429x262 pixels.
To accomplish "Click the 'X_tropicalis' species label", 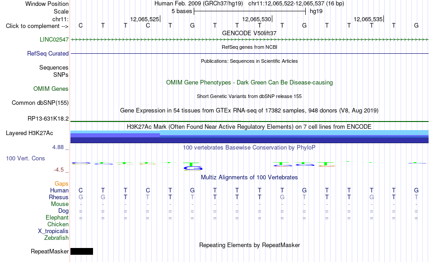I will click(53, 231).
